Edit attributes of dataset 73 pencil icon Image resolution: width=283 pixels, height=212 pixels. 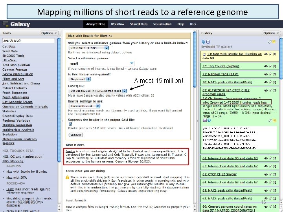click(270, 54)
